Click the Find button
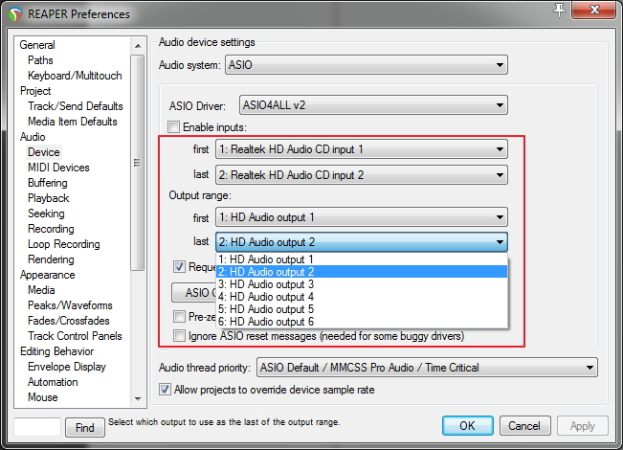This screenshot has width=623, height=450. tap(85, 427)
